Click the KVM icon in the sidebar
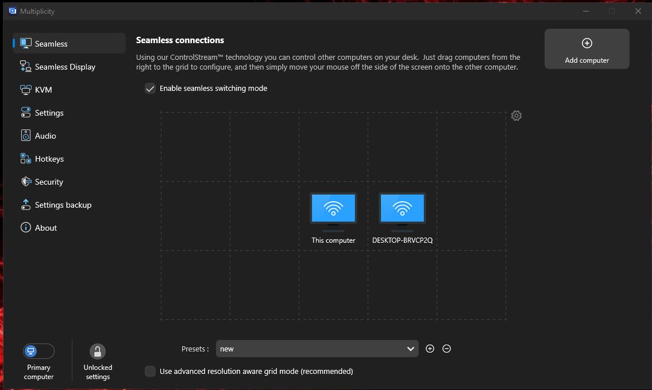Image resolution: width=652 pixels, height=390 pixels. (26, 90)
